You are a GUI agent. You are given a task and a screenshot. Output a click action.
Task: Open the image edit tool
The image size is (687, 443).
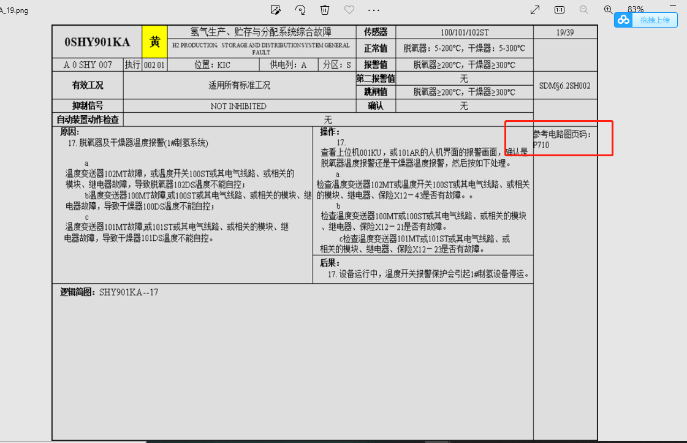(276, 10)
